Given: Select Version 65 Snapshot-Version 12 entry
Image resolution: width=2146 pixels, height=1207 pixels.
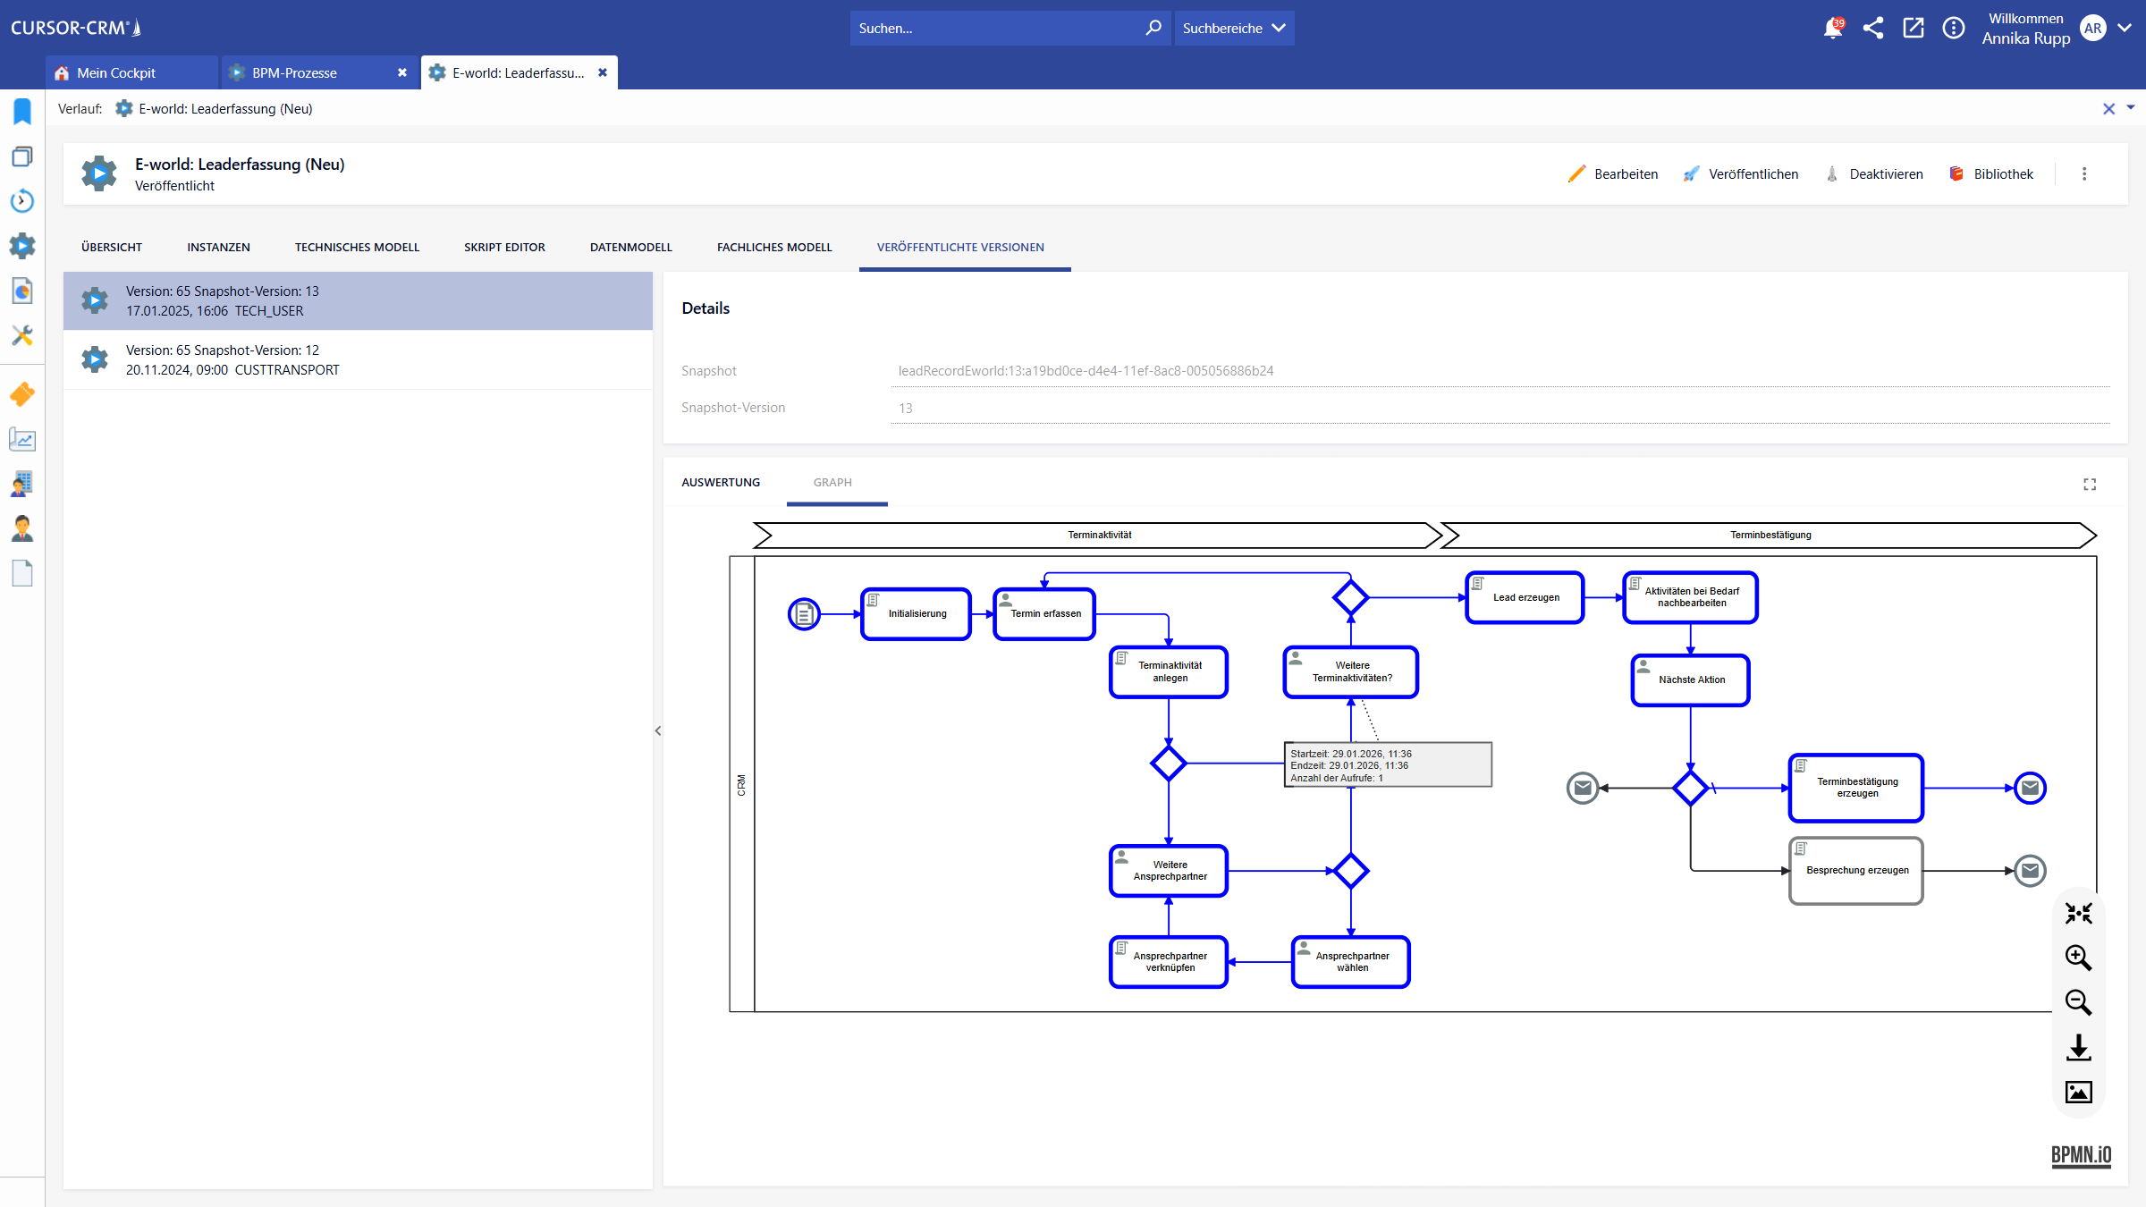Looking at the screenshot, I should (358, 360).
